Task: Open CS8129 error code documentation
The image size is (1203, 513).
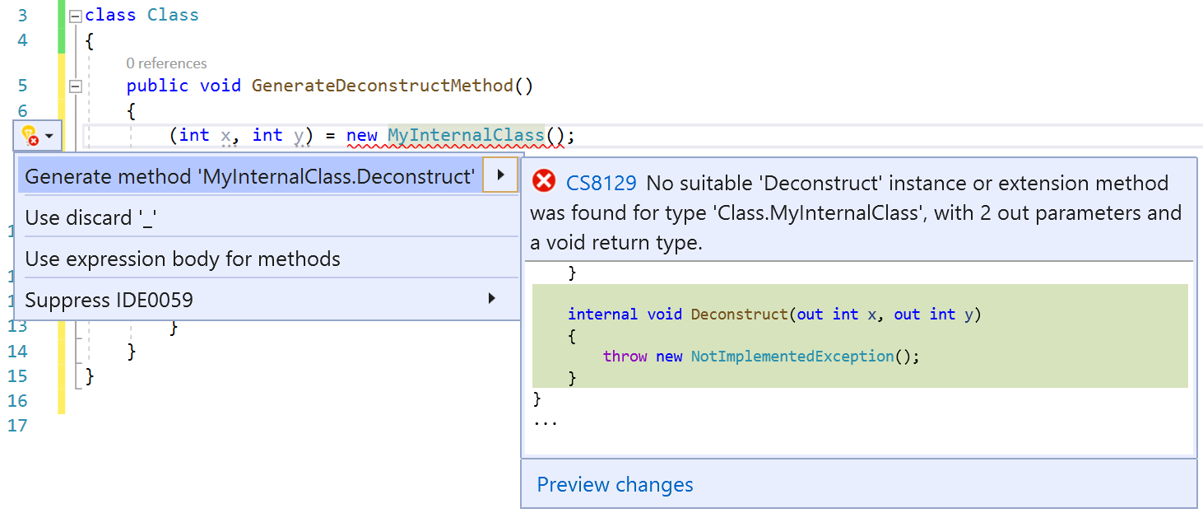Action: [x=601, y=183]
